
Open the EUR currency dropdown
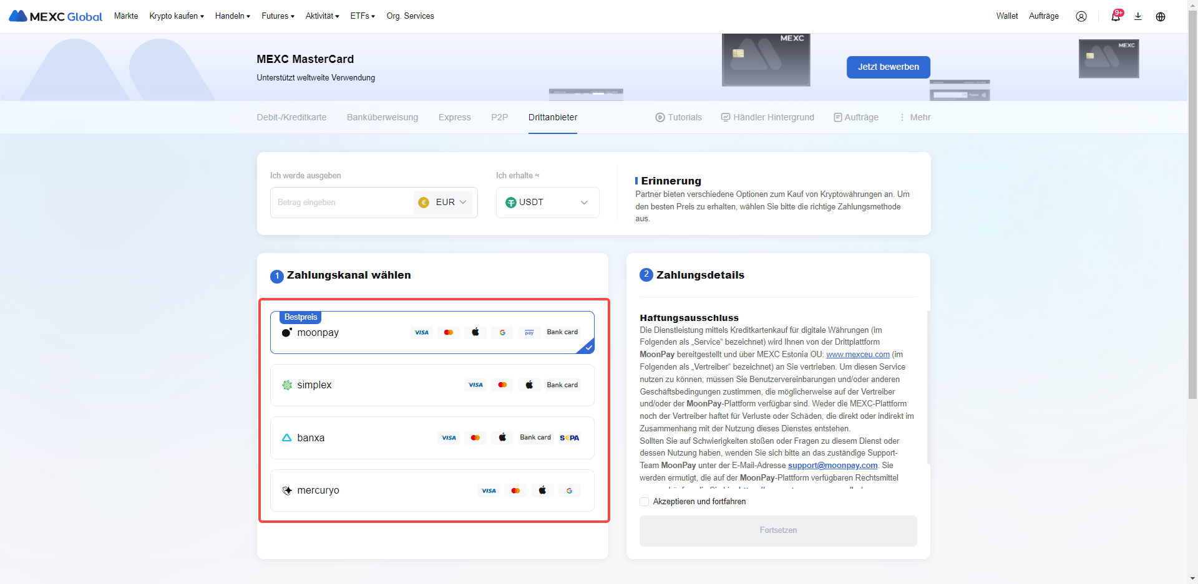443,203
